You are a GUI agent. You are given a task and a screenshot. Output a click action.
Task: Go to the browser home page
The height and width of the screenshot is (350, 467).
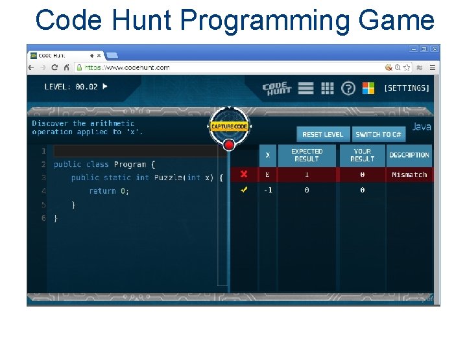tap(66, 67)
